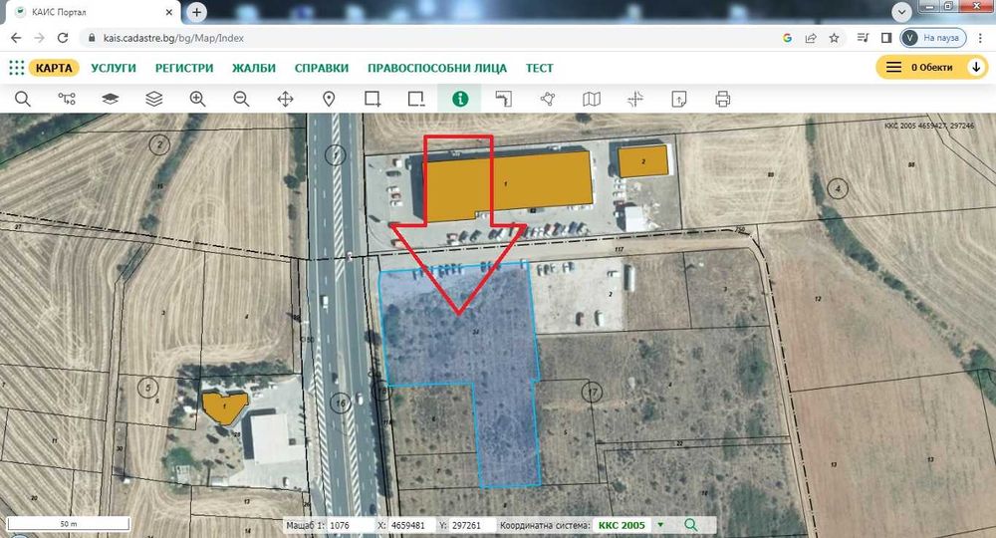Select the КАИС Портал browser tab
The width and height of the screenshot is (996, 538).
(92, 12)
